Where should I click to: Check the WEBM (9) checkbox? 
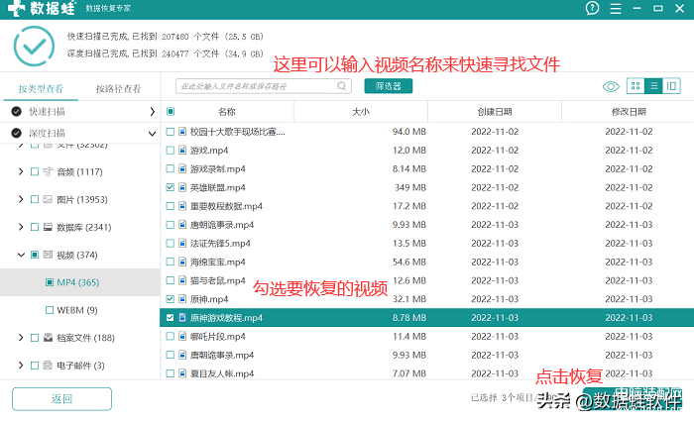[x=50, y=310]
